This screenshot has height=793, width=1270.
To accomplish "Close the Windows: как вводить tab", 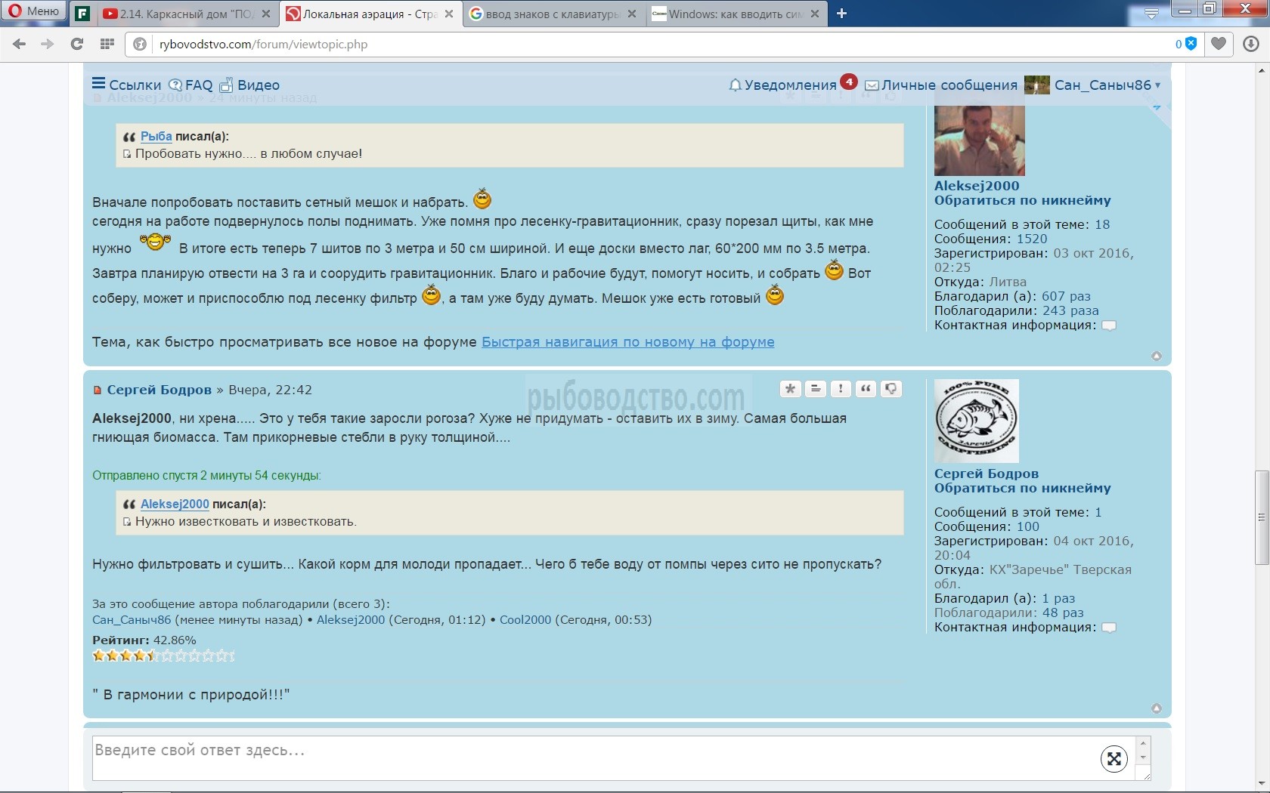I will 815,14.
